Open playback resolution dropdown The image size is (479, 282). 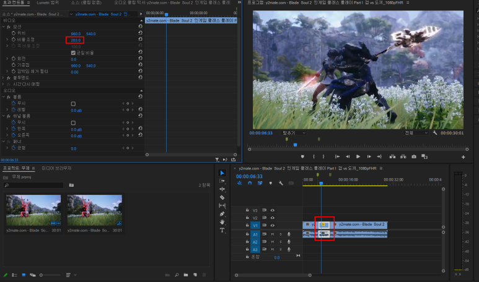pyautogui.click(x=416, y=133)
